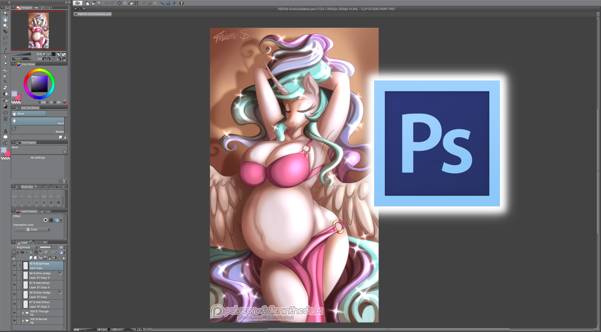Image resolution: width=601 pixels, height=332 pixels.
Task: Select the Ruler tool
Action: tap(5, 125)
